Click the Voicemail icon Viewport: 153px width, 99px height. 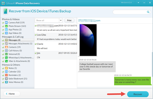point(6,54)
